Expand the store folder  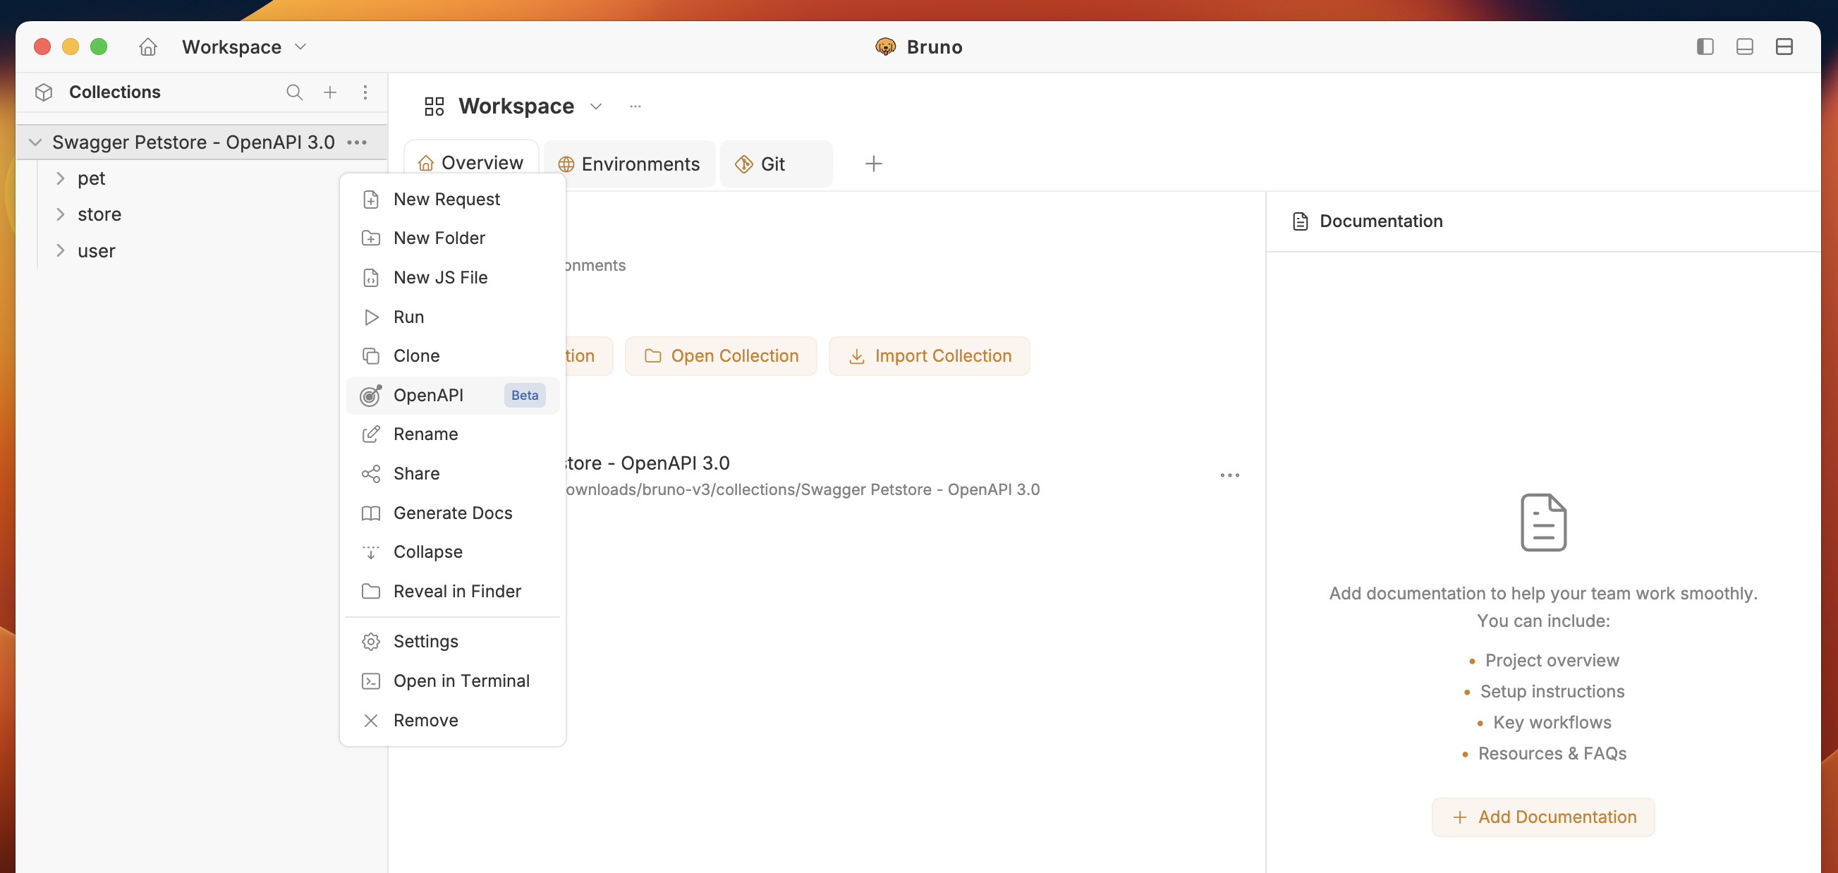[60, 214]
